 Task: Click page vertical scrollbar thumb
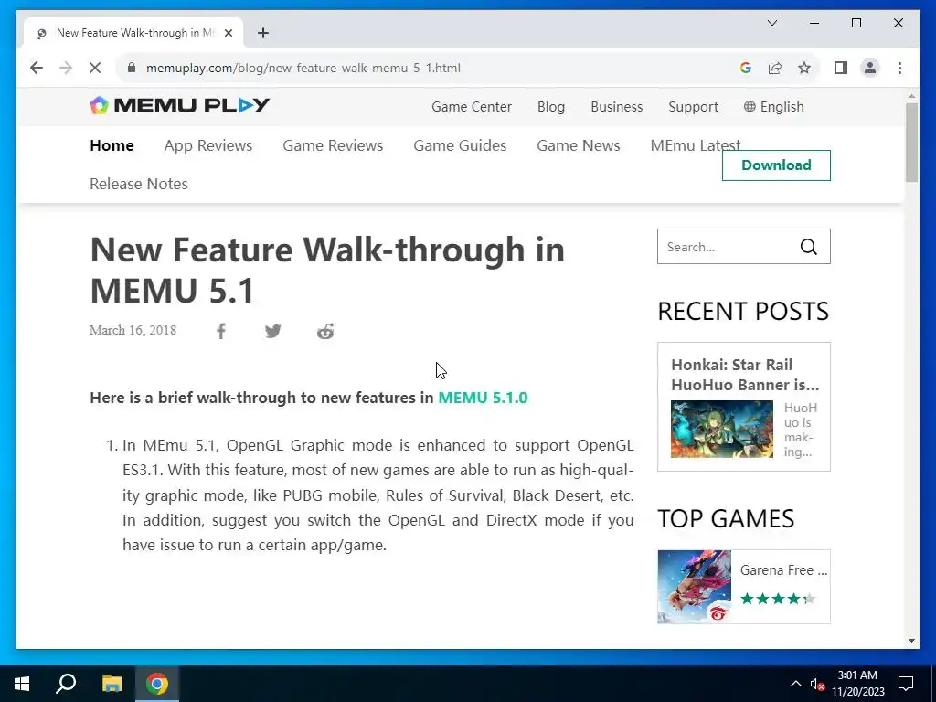911,143
